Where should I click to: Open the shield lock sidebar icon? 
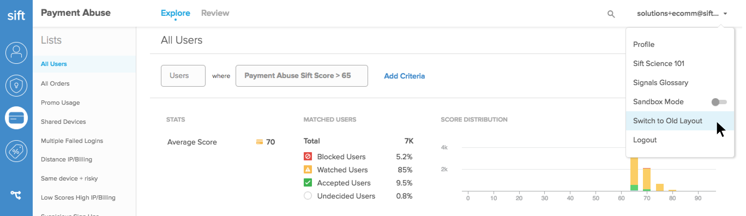click(x=16, y=85)
